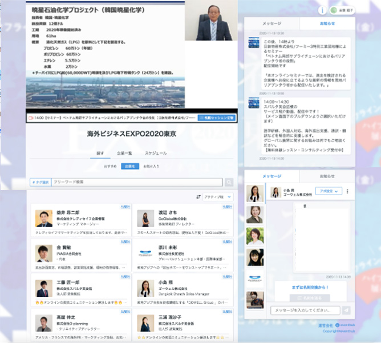Click the 海外ビジネスEXPO2020東京 heading

point(131,134)
